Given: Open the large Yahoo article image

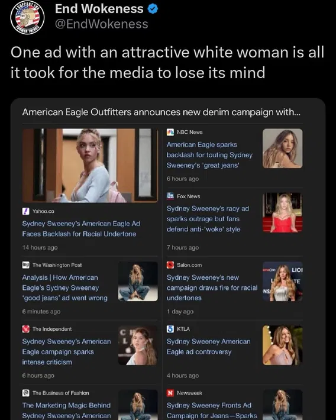Looking at the screenshot, I should 90,165.
